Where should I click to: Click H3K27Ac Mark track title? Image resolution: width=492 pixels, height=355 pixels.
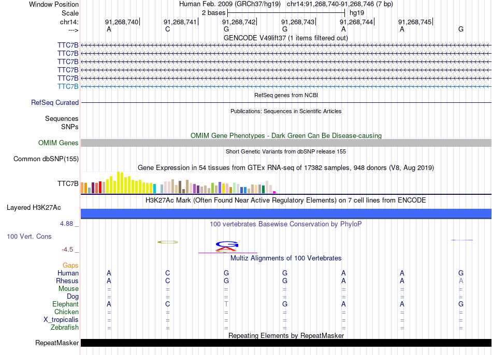286,200
